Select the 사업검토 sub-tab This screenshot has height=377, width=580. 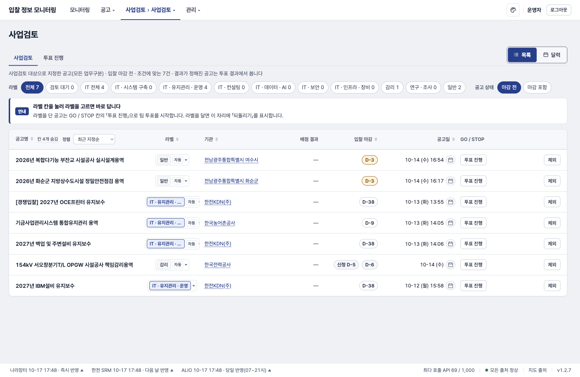click(x=23, y=58)
